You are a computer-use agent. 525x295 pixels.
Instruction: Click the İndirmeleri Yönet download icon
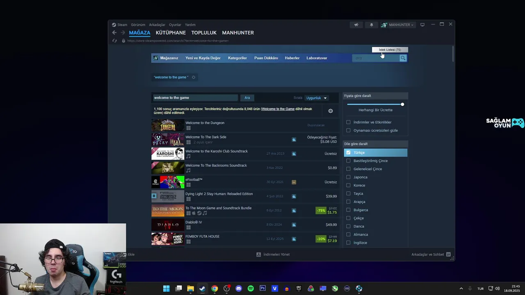pyautogui.click(x=258, y=254)
